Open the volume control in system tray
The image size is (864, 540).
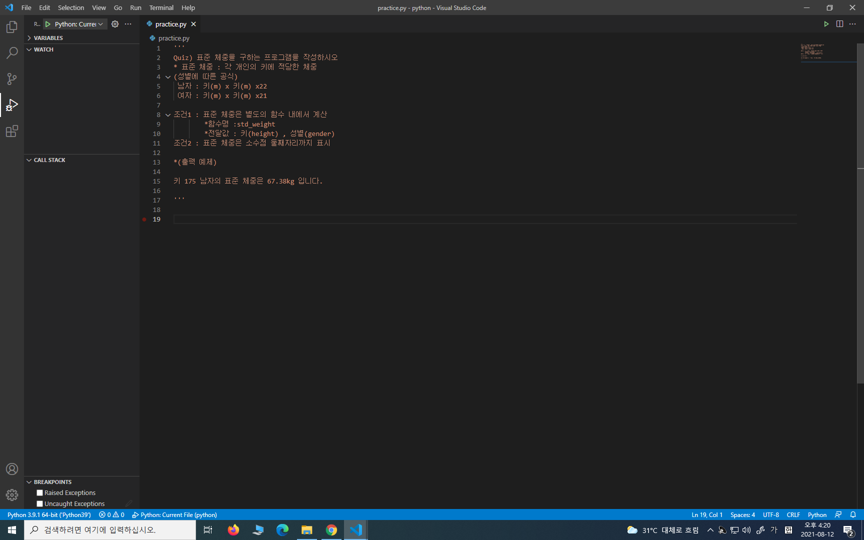(x=746, y=530)
